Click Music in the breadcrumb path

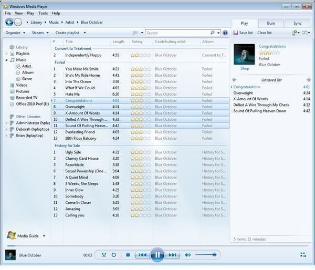(x=54, y=22)
